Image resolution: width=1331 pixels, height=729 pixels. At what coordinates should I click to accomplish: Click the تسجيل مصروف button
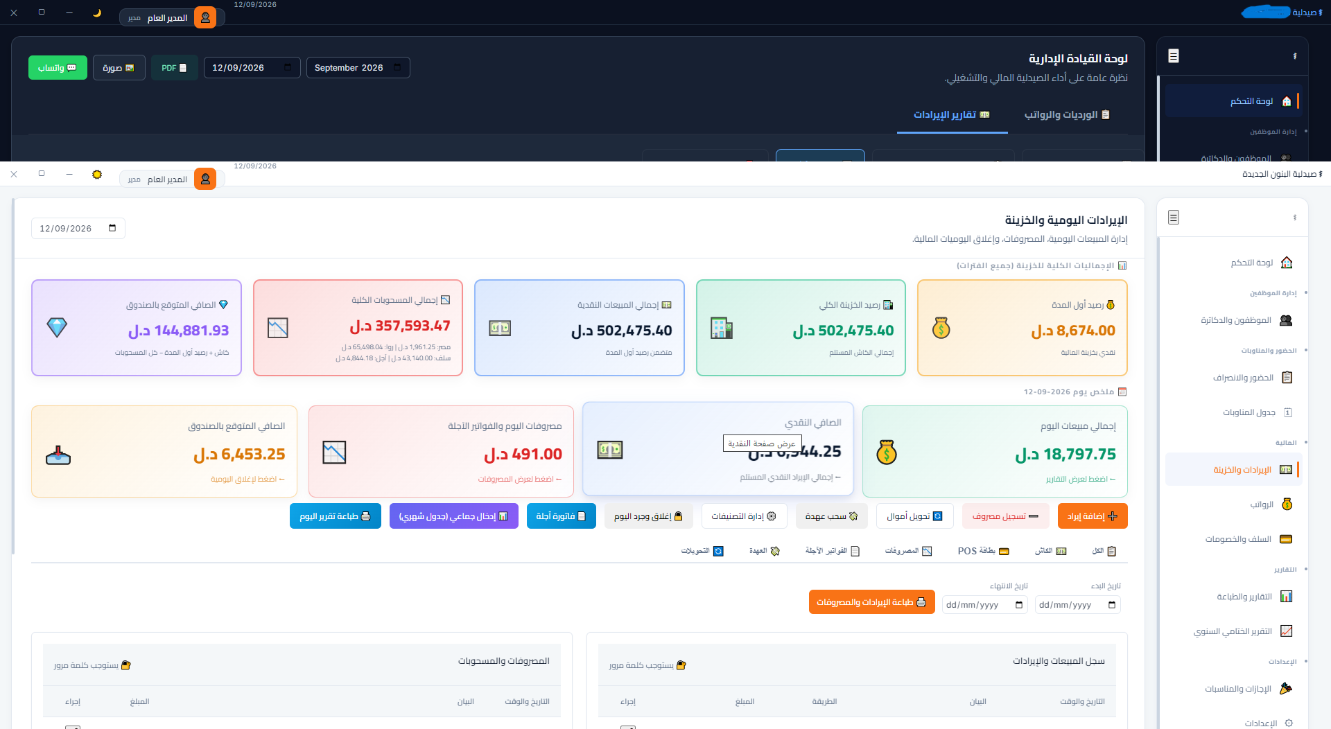(x=1005, y=516)
